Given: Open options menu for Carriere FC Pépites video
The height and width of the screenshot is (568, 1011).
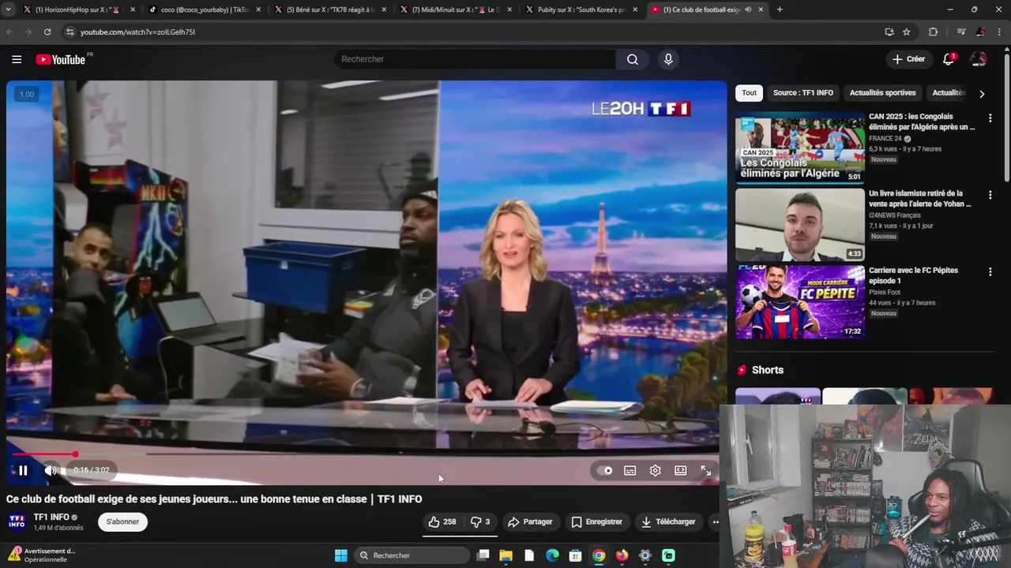Looking at the screenshot, I should [x=990, y=272].
